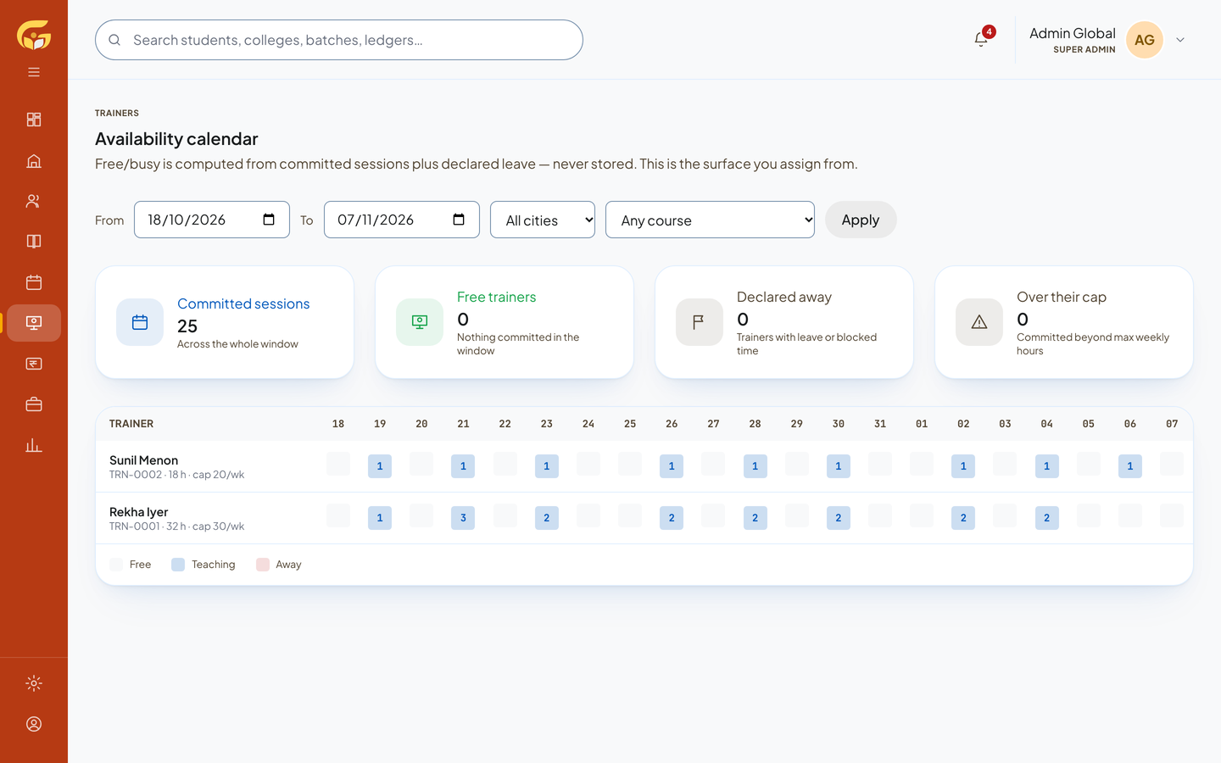The image size is (1221, 763).
Task: Click the AG avatar
Action: click(x=1145, y=40)
